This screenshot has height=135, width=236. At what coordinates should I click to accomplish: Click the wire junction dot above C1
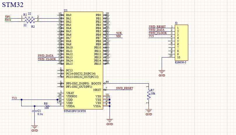[34, 106]
